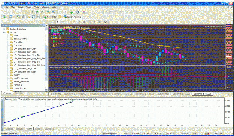Select the bar chart icon
This screenshot has width=234, height=136.
point(32,12)
